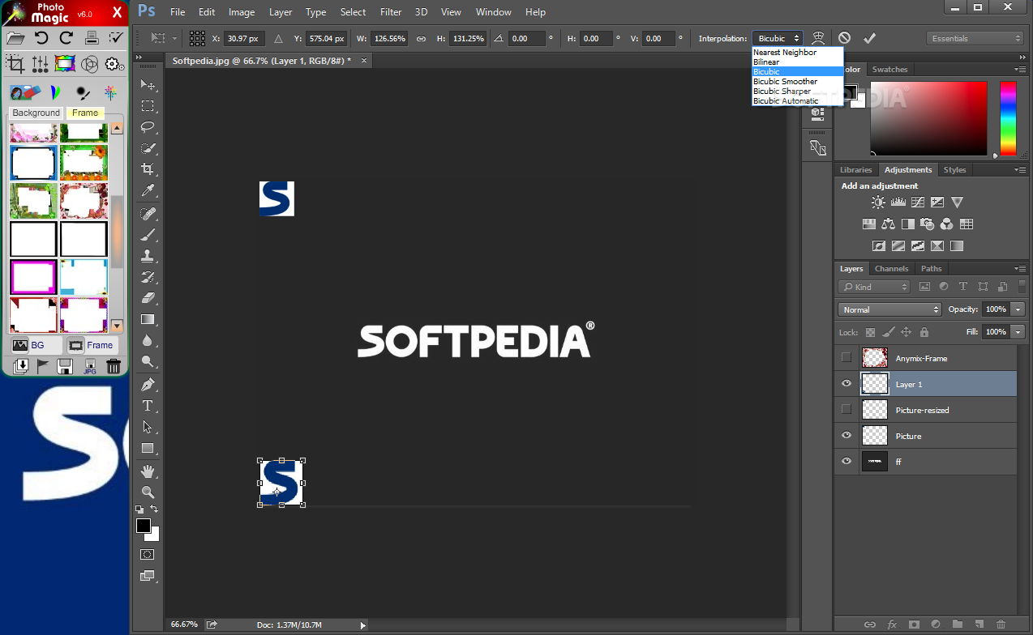Hide Layer 1 visibility eye
1033x635 pixels.
click(847, 384)
